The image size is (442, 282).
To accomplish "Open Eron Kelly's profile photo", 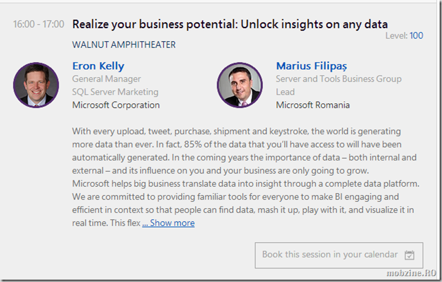I will [x=36, y=85].
